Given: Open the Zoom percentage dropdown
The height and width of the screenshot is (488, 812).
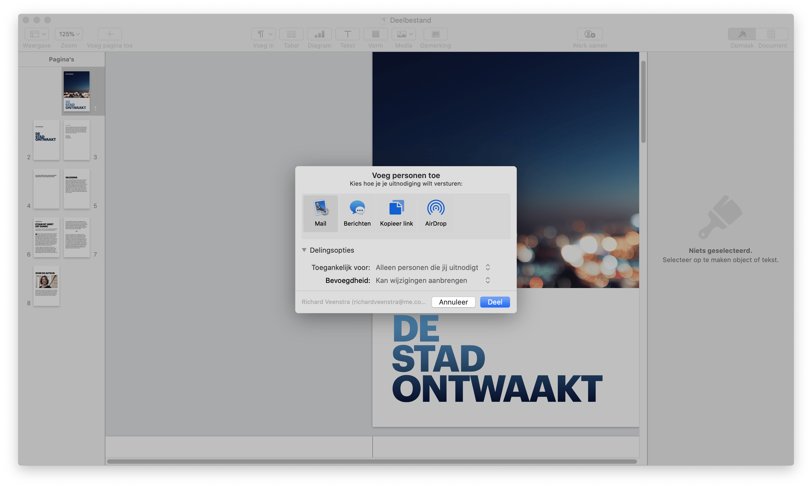Looking at the screenshot, I should [x=69, y=34].
